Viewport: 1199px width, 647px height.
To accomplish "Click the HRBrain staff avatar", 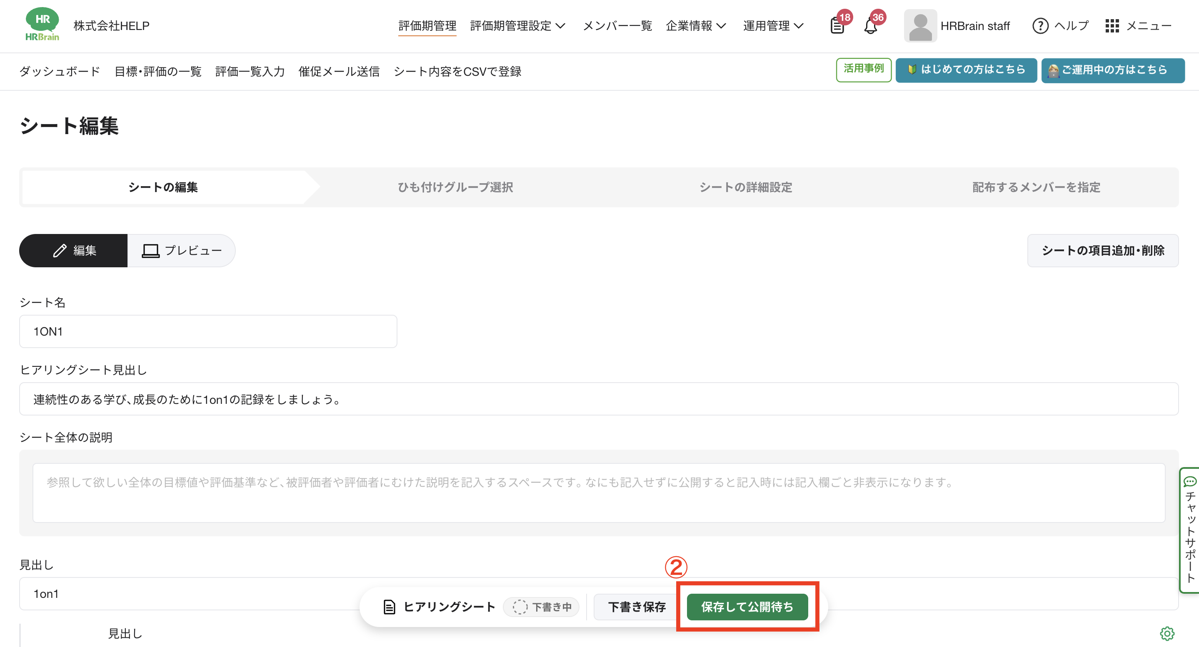I will pyautogui.click(x=920, y=26).
